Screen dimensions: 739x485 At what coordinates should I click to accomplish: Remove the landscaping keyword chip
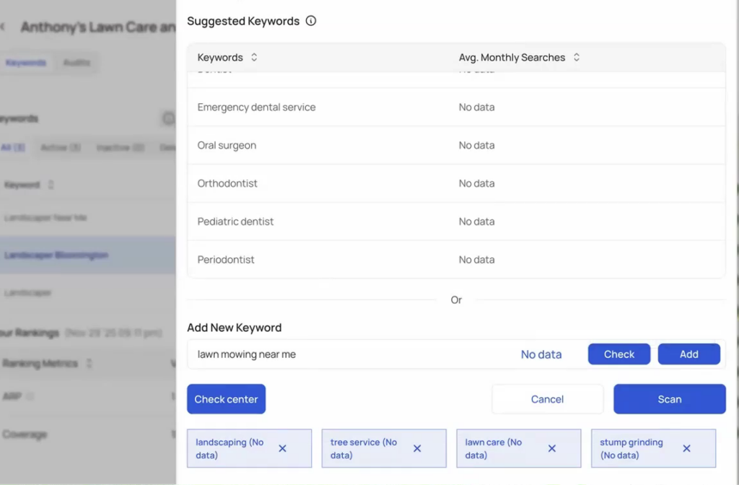click(x=283, y=448)
